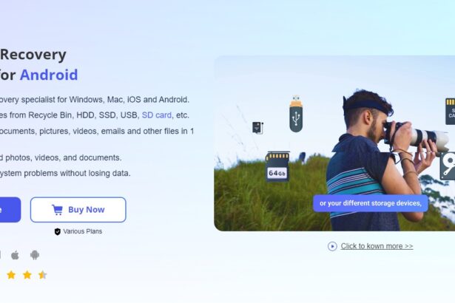Screen dimensions: 455x303
Task: Click the USB flash drive icon
Action: click(x=296, y=114)
